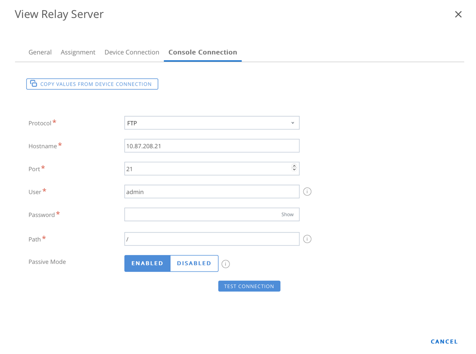This screenshot has width=476, height=354.
Task: Go to the Device Connection tab
Action: (x=131, y=52)
